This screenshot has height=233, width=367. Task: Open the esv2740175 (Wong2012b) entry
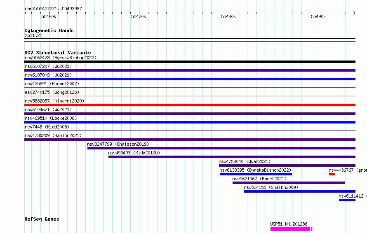(52, 92)
